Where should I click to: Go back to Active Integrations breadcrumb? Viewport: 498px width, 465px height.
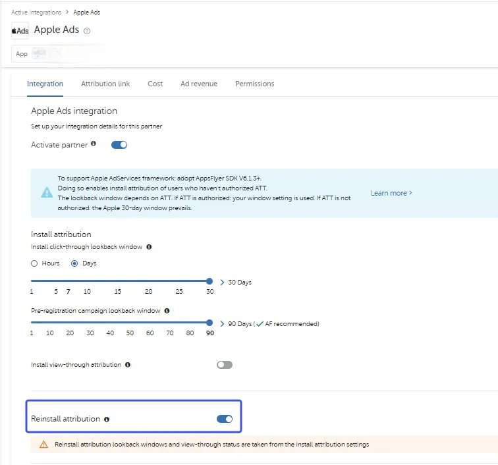click(x=36, y=12)
